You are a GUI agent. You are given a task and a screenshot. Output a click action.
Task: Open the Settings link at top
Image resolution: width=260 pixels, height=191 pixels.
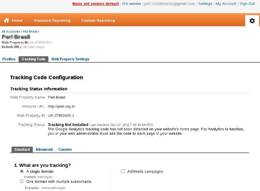click(205, 4)
